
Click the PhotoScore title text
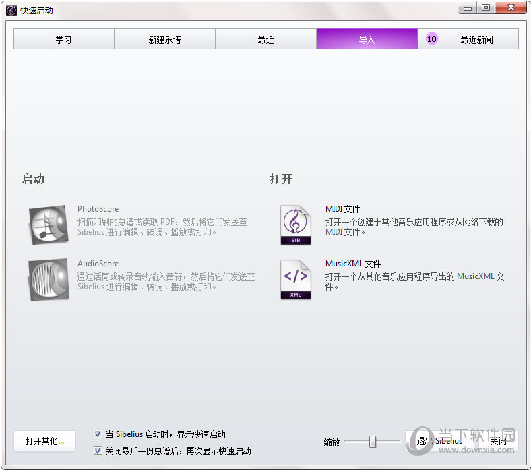coord(98,209)
